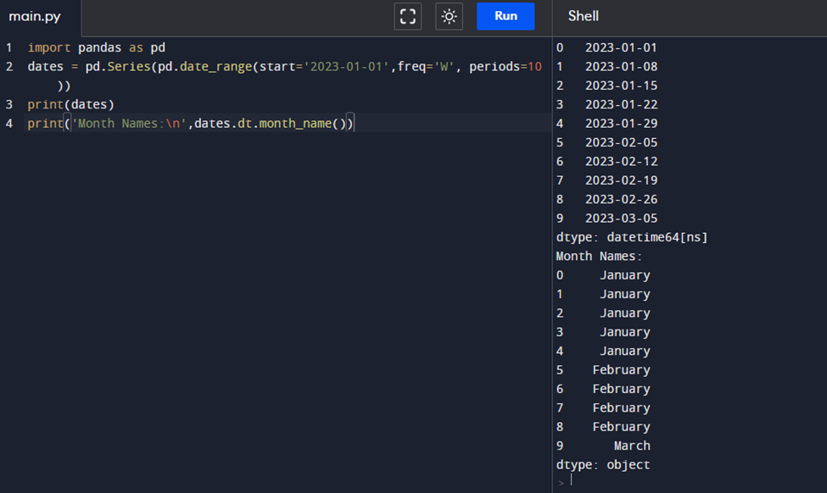Image resolution: width=827 pixels, height=493 pixels.
Task: Click line number 3 in the gutter
Action: point(8,104)
